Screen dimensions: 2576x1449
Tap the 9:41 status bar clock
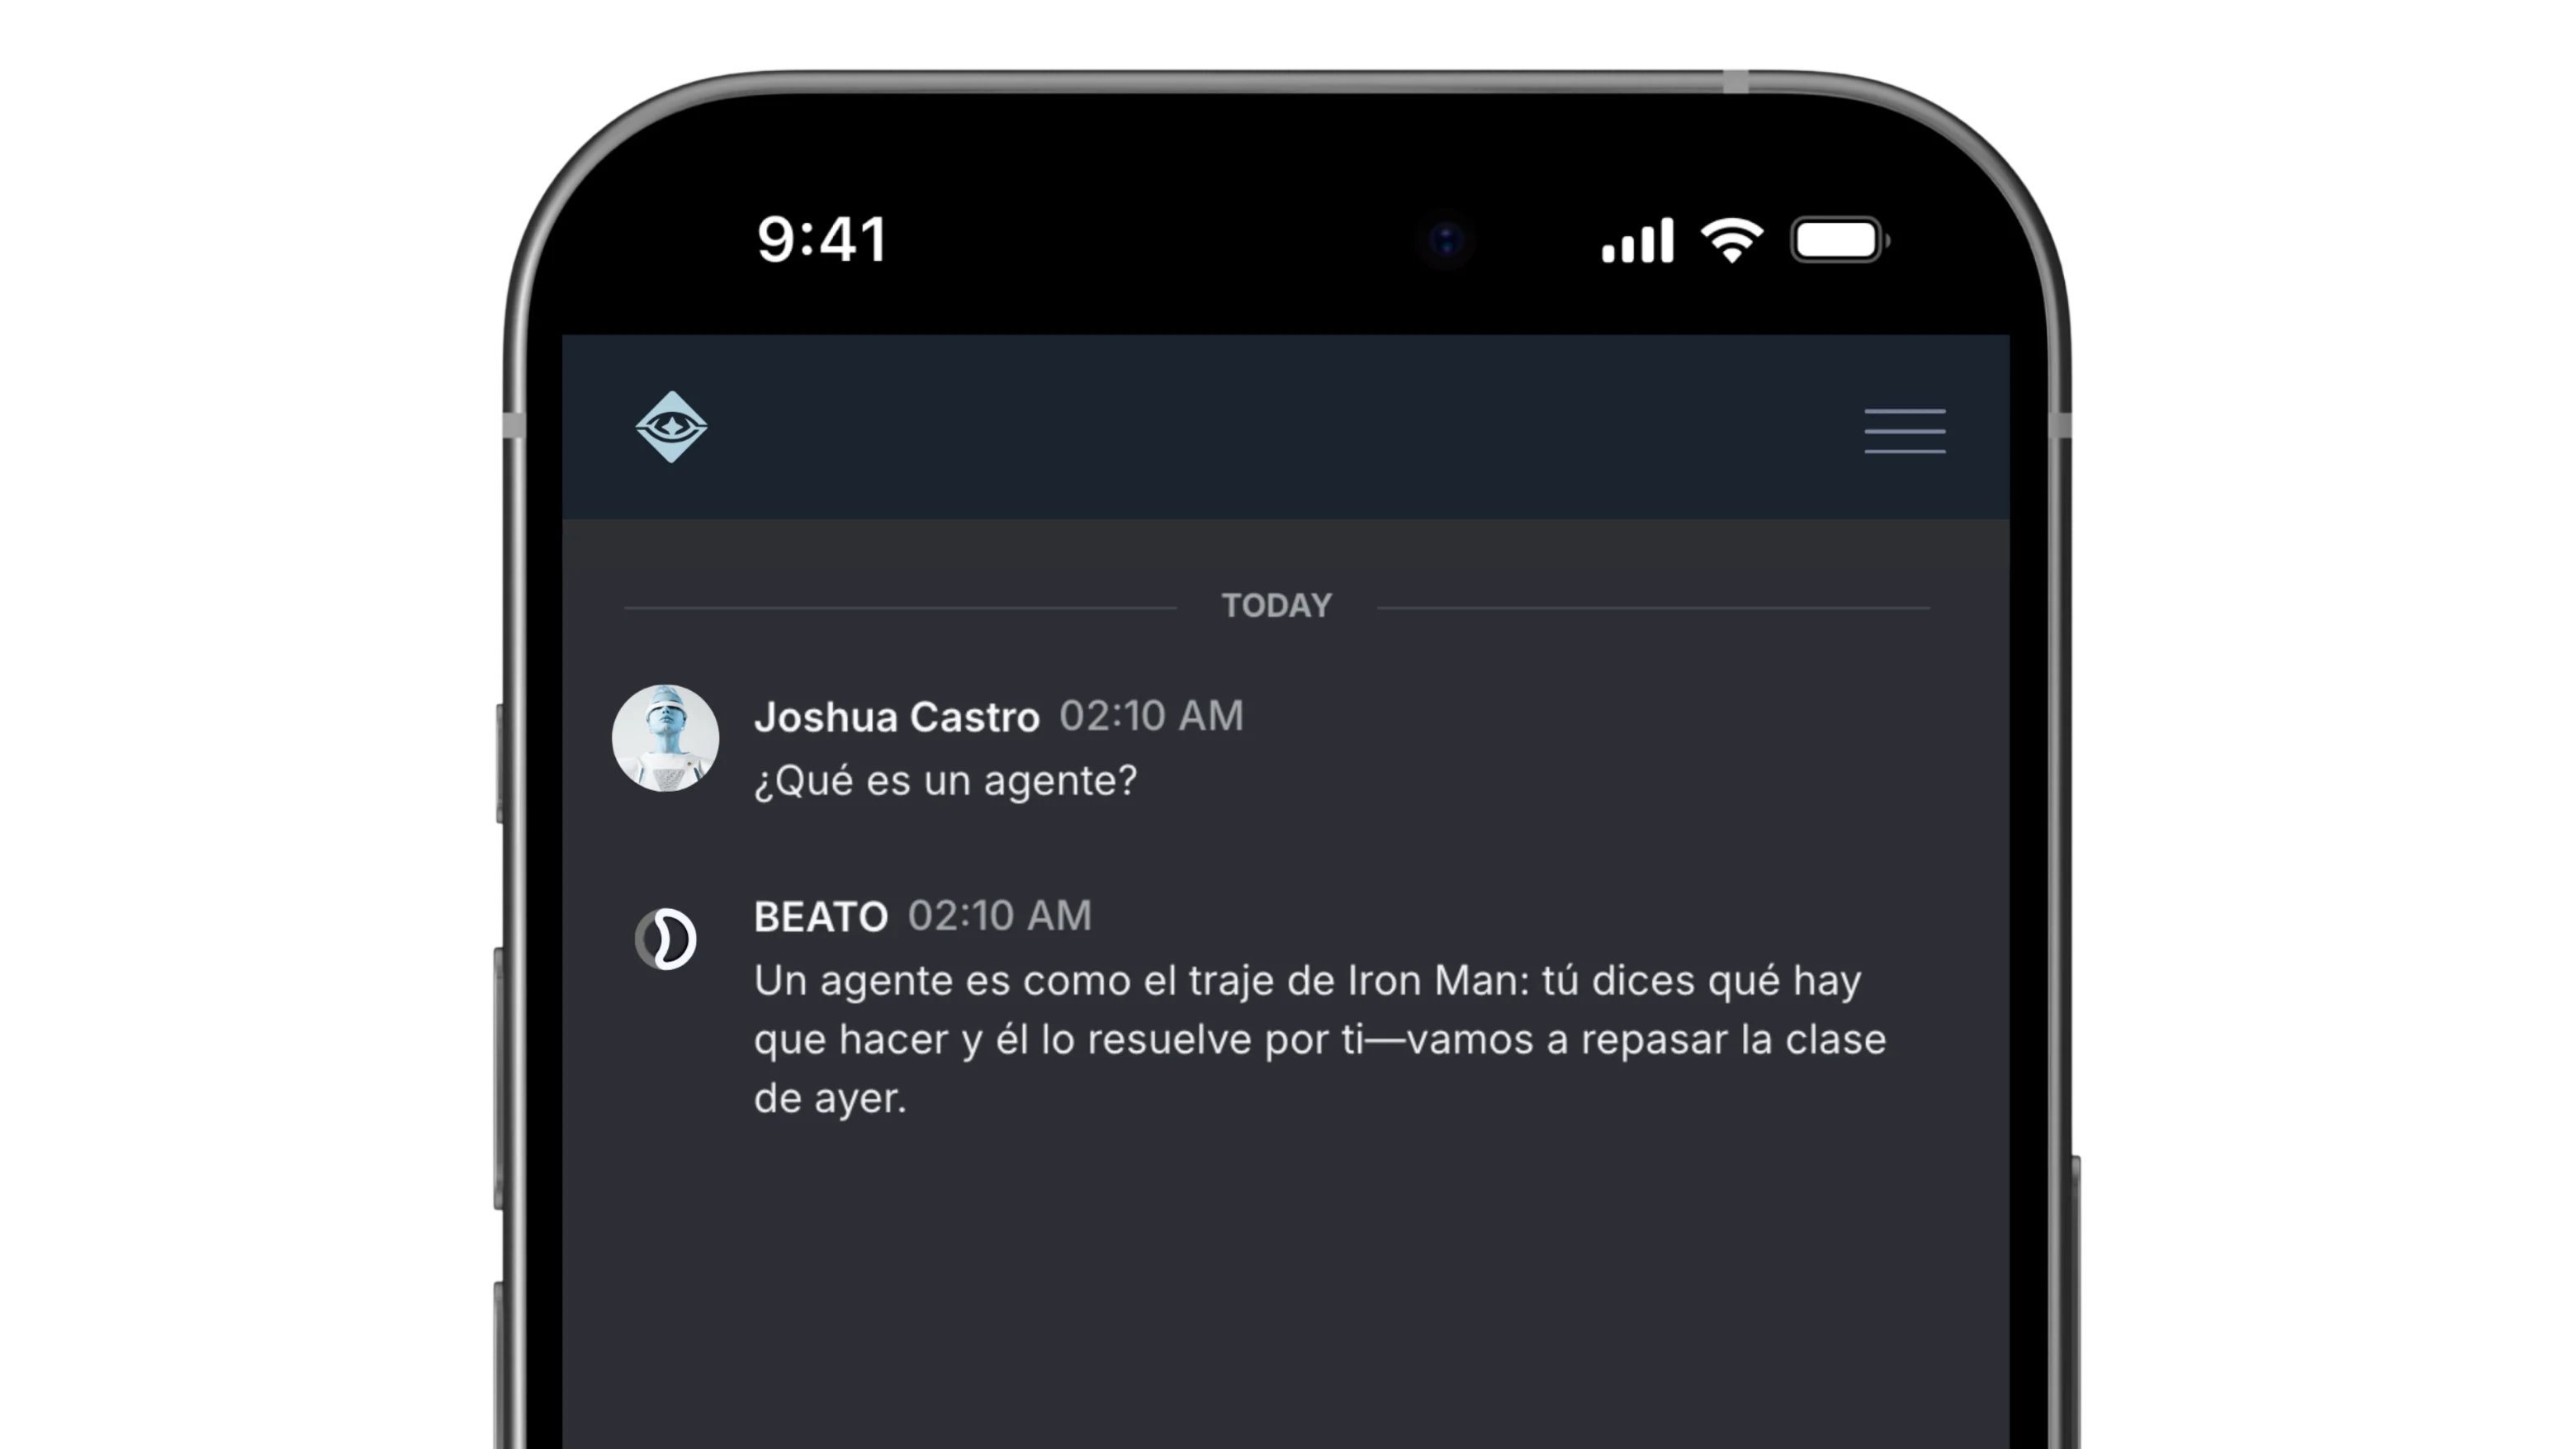coord(822,240)
